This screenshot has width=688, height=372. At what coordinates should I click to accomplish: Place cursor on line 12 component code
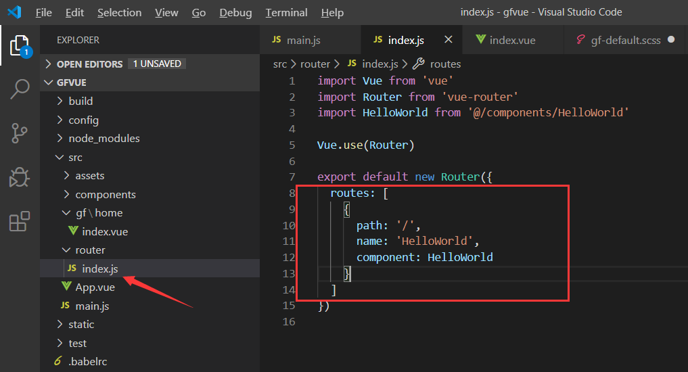point(424,257)
